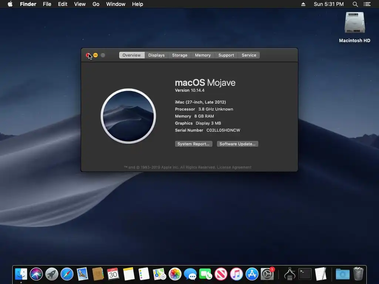The height and width of the screenshot is (284, 379).
Task: Switch to the Storage tab
Action: pyautogui.click(x=180, y=55)
